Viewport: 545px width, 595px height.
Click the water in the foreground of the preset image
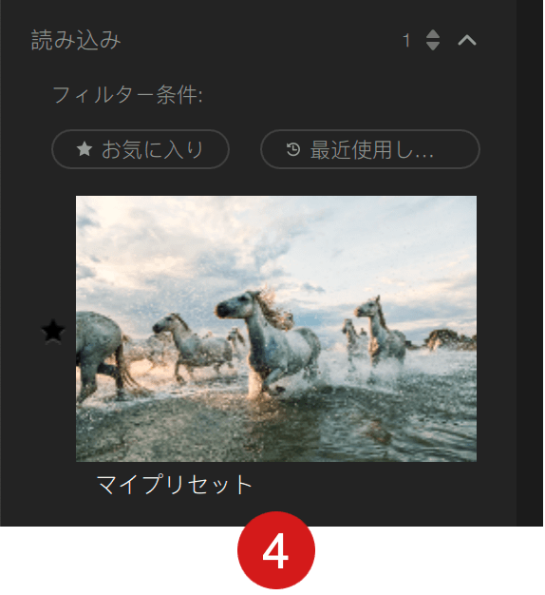(x=276, y=429)
